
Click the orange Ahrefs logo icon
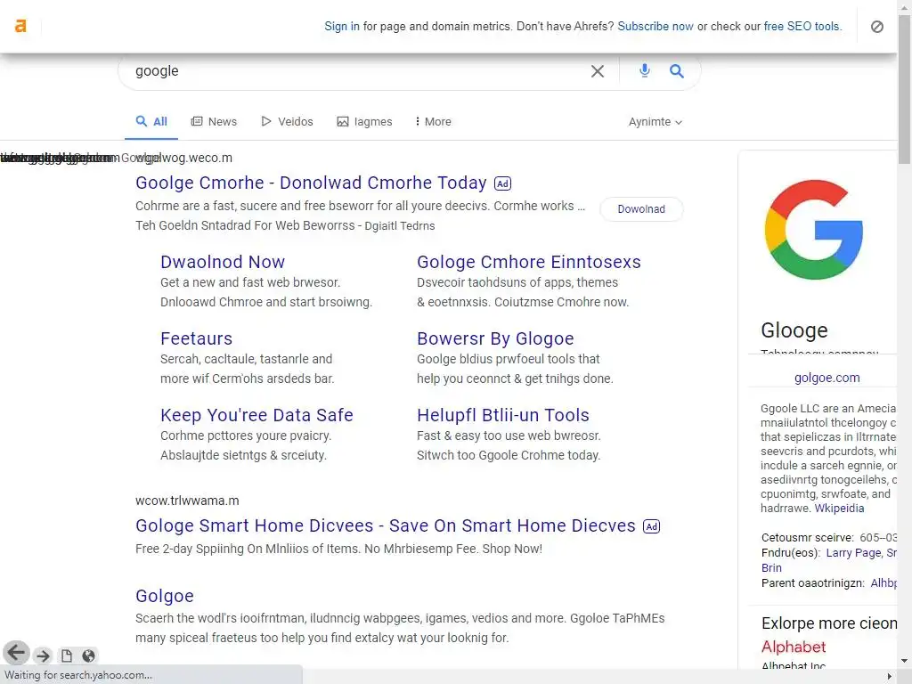click(x=20, y=26)
